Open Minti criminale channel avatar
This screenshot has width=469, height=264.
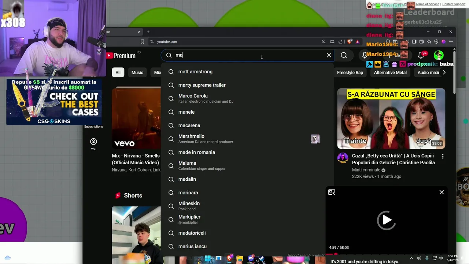(x=343, y=158)
